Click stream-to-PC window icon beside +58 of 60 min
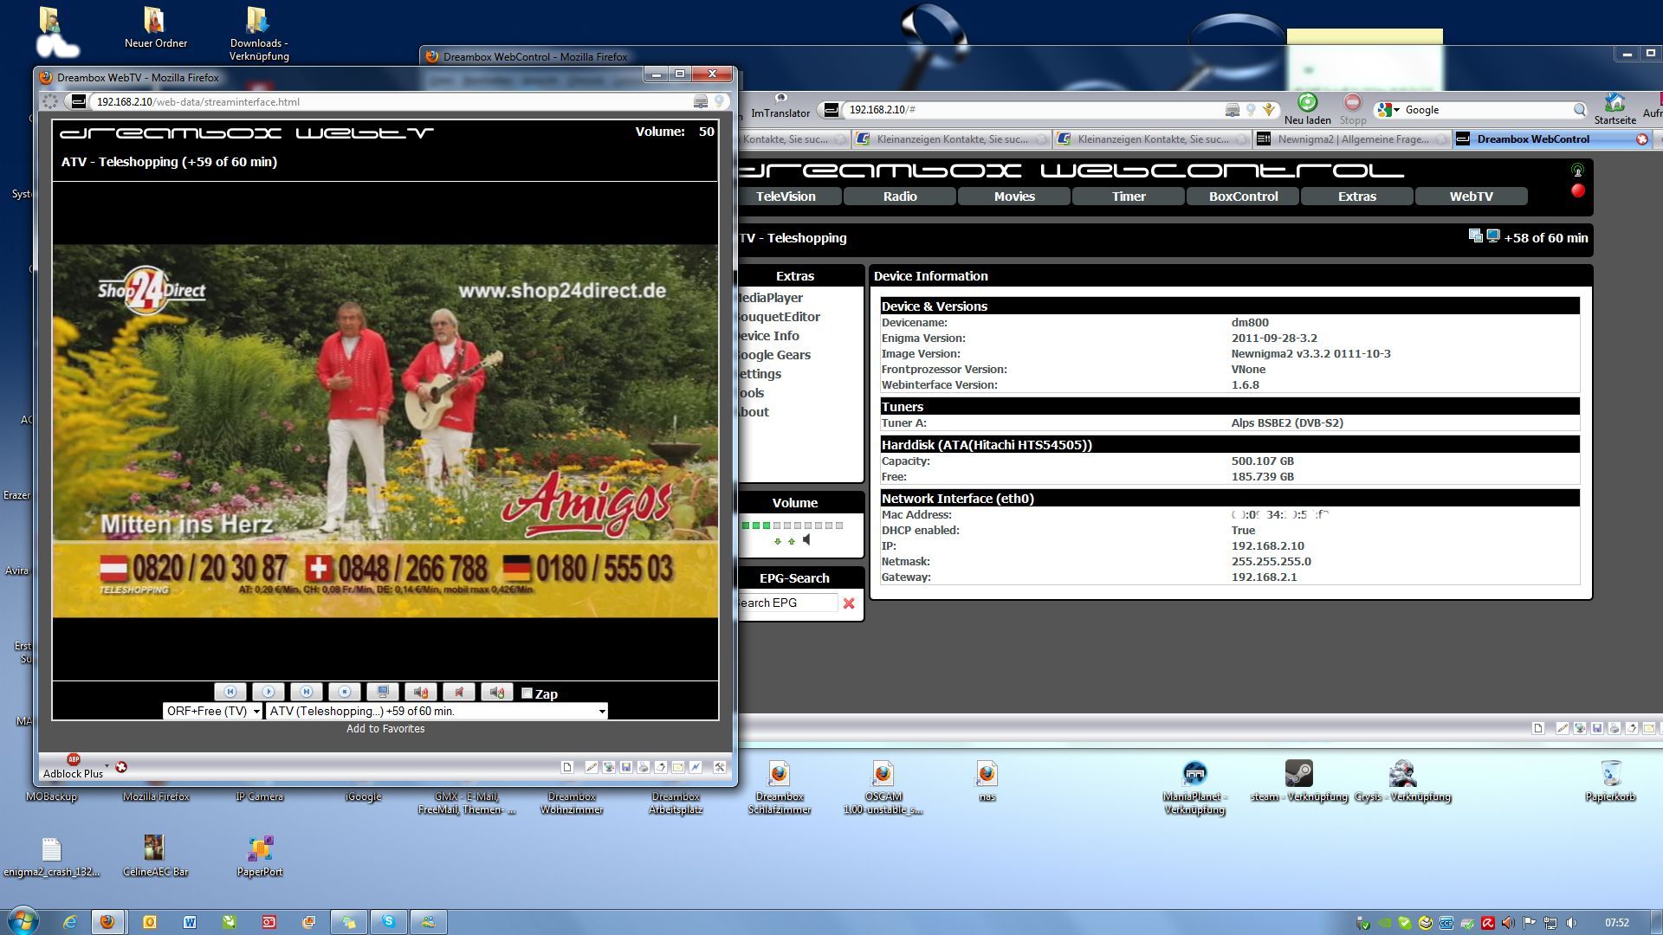Screen dimensions: 1663x935 (x=1476, y=235)
